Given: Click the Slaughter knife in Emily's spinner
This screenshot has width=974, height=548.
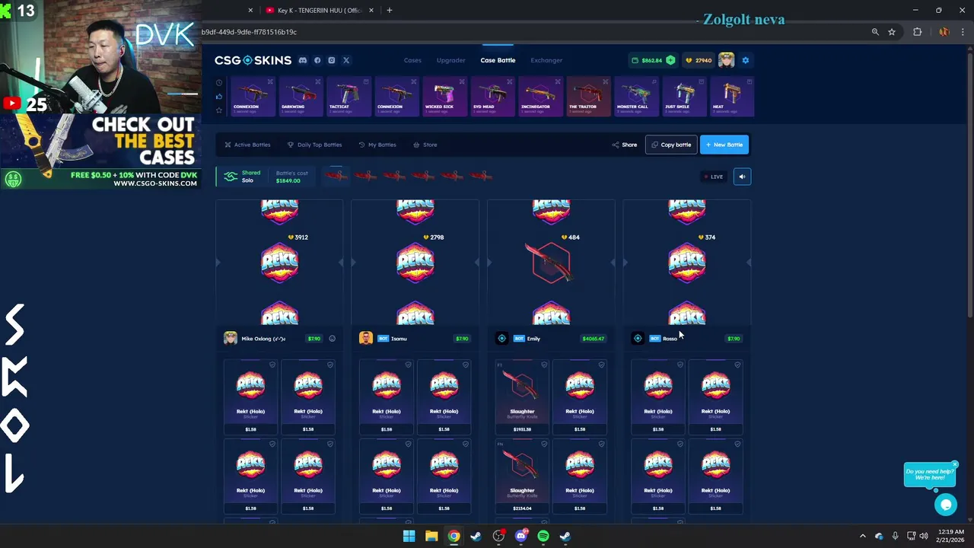Looking at the screenshot, I should [x=551, y=263].
